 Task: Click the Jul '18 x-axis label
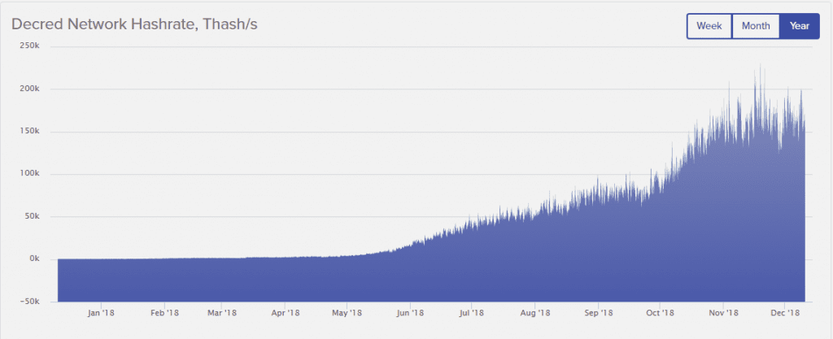pos(472,313)
